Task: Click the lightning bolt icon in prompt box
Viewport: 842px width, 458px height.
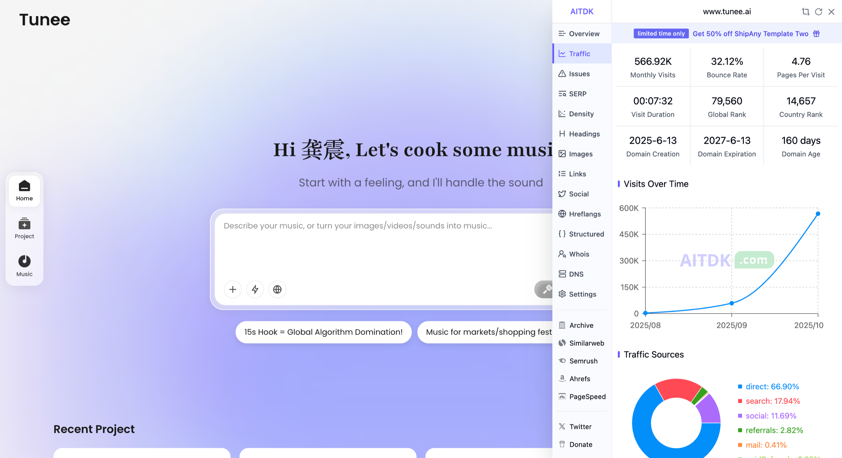Action: coord(255,289)
